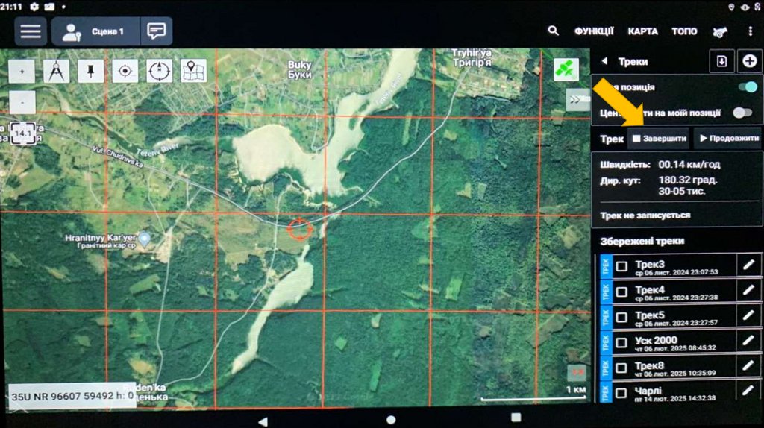Edit Чарлі with pencil icon
764x428 pixels.
point(748,391)
